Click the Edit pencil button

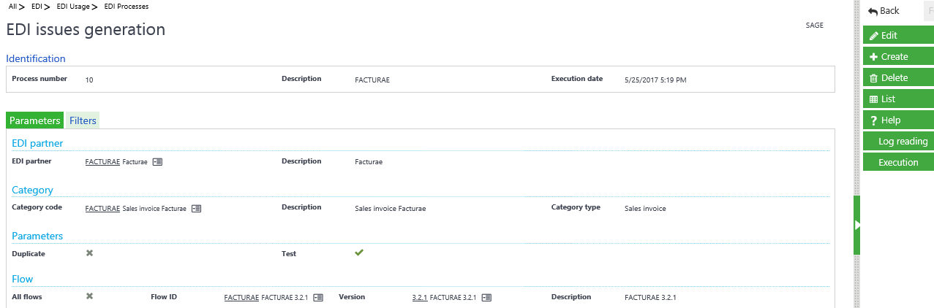tap(897, 35)
